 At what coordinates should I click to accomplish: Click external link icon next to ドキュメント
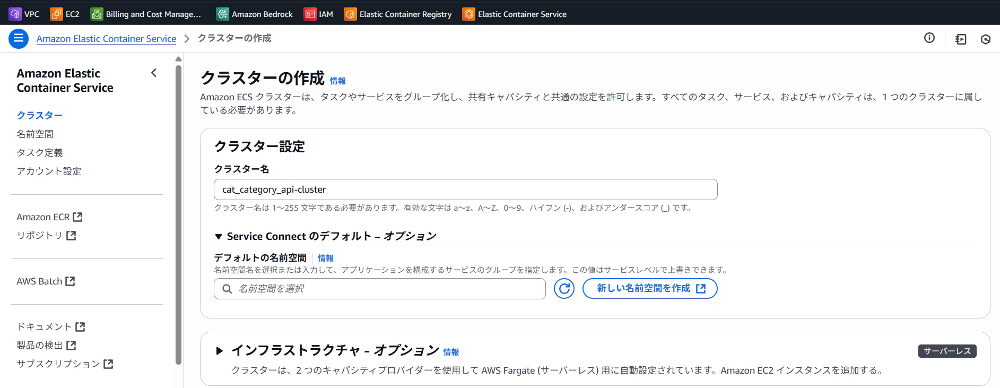(80, 326)
